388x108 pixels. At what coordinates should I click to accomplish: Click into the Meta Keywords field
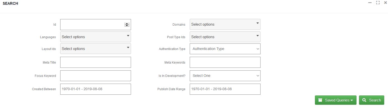click(x=225, y=62)
